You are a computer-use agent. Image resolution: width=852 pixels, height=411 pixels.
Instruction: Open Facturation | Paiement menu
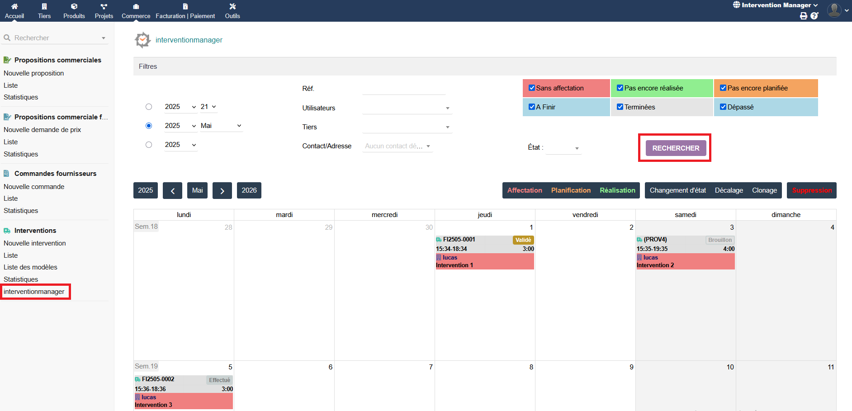tap(185, 11)
